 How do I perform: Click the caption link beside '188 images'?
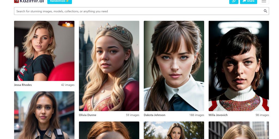[x=154, y=115]
